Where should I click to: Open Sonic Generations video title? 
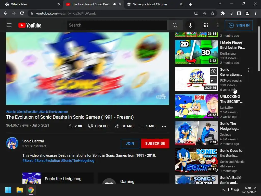point(231,72)
